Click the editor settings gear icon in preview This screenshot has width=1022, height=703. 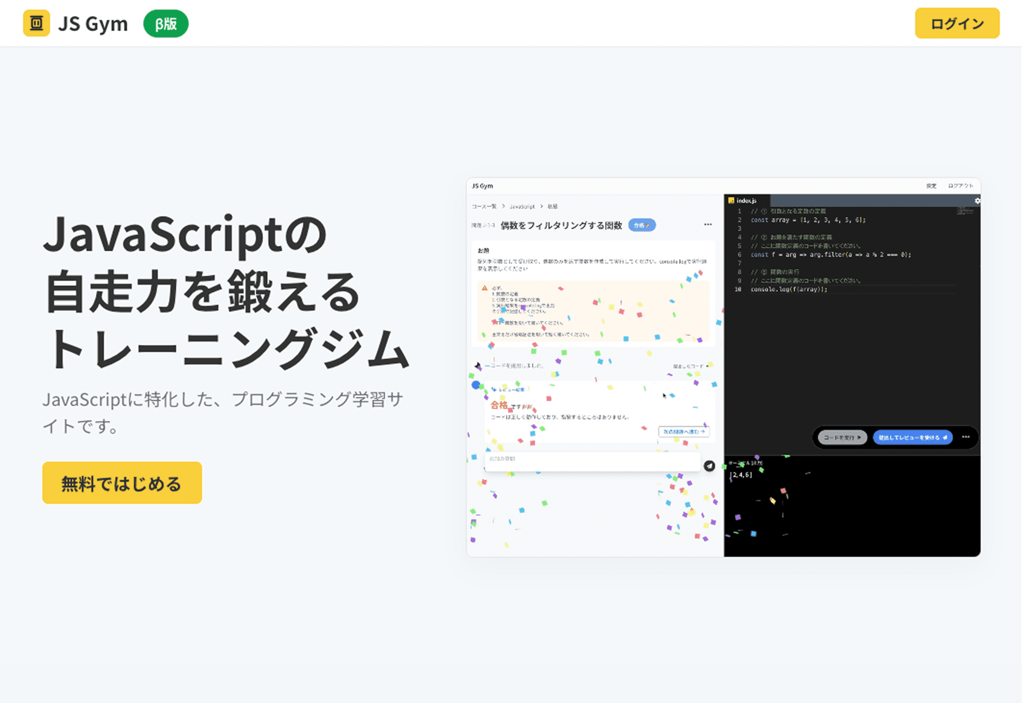[x=977, y=201]
